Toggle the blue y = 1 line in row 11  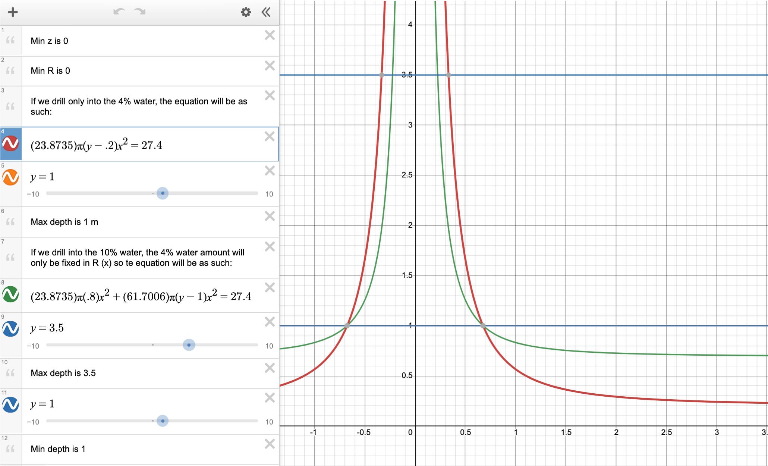click(x=10, y=404)
